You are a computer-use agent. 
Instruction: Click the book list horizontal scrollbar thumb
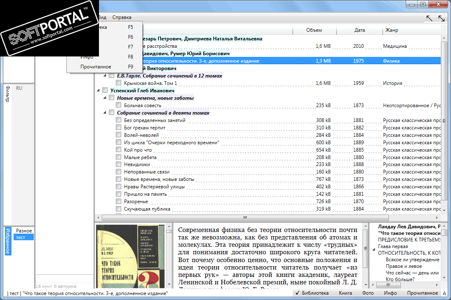click(x=245, y=218)
